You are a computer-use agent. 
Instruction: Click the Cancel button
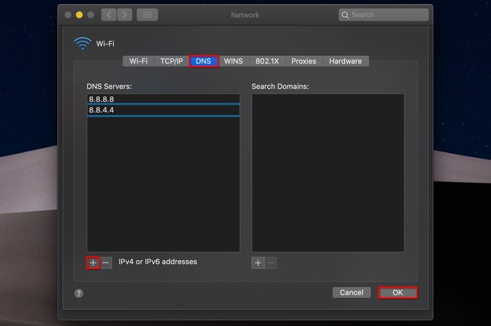coord(352,293)
